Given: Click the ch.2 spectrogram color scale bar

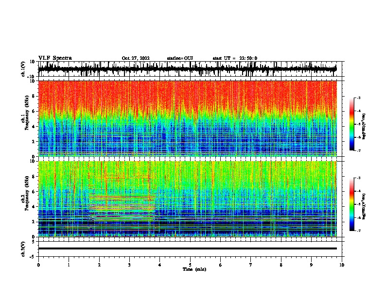Looking at the screenshot, I should [351, 204].
